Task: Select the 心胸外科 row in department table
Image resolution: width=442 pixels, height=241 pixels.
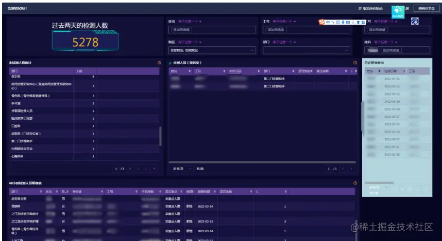Action: point(84,156)
